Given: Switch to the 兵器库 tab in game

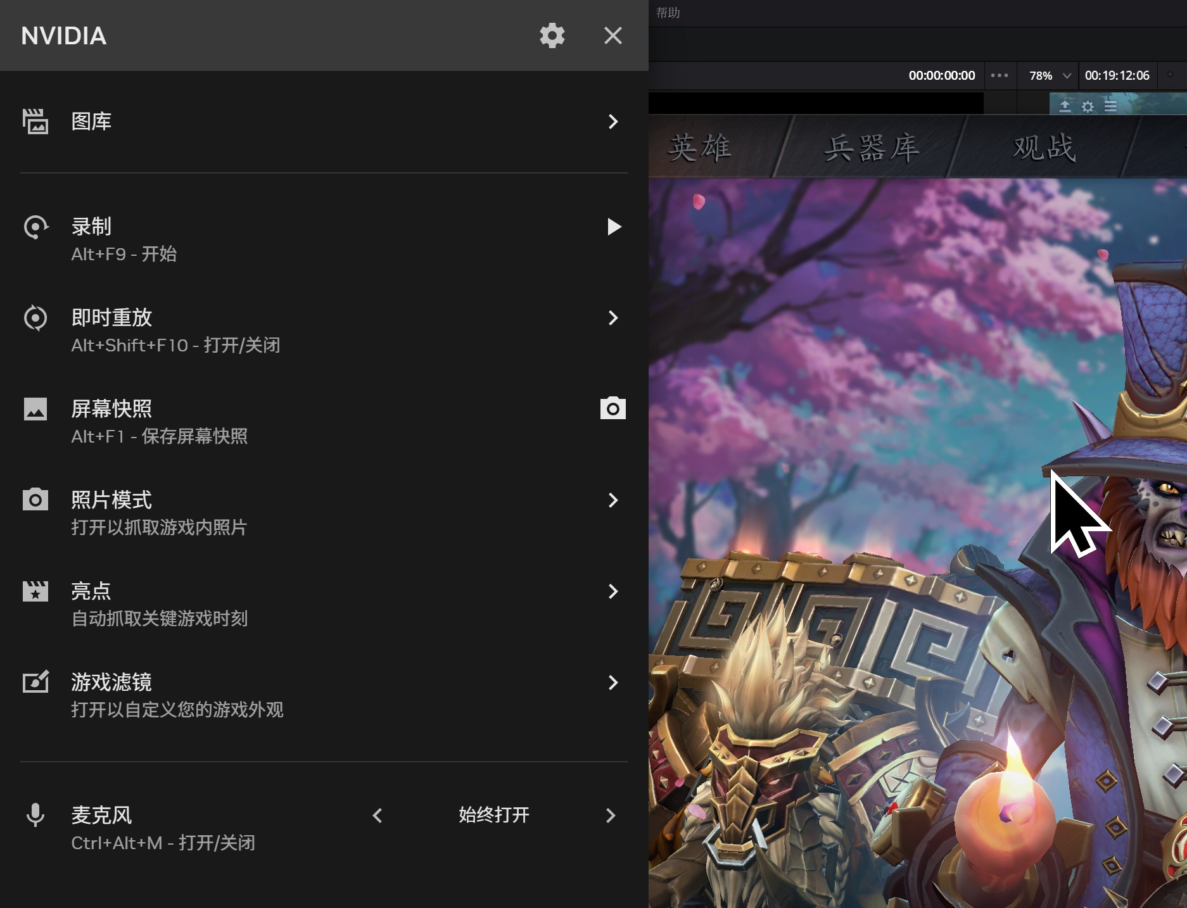Looking at the screenshot, I should coord(872,148).
